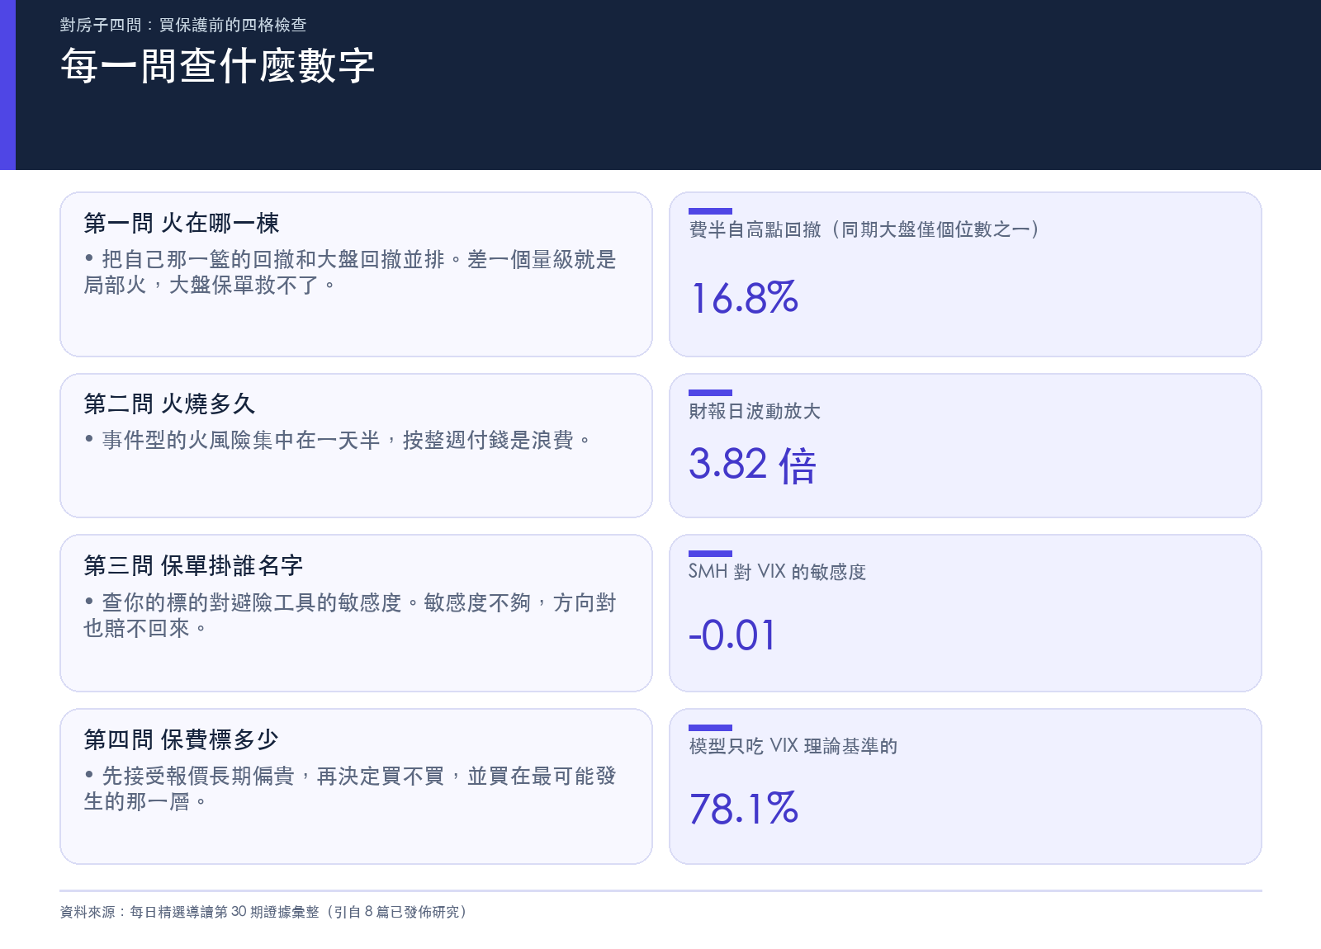1321x949 pixels.
Task: Click the label 財報日波動放大
Action: [755, 411]
